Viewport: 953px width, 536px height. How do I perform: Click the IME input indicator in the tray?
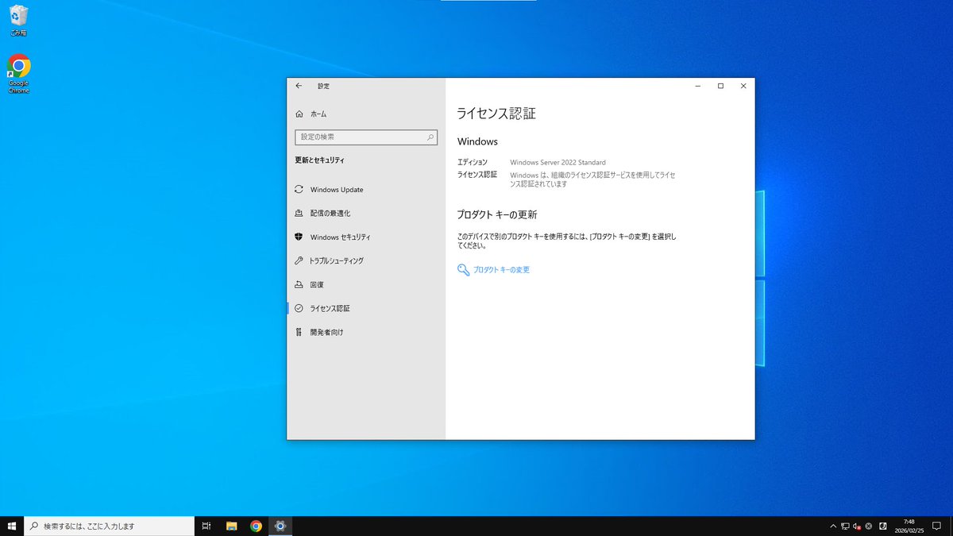point(883,526)
